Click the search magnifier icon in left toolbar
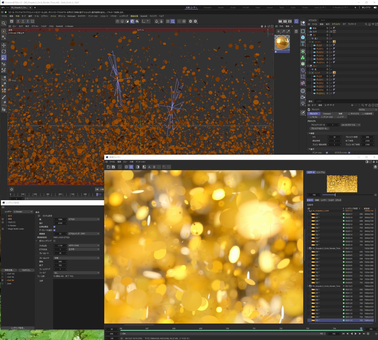This screenshot has width=378, height=340. coord(4,23)
